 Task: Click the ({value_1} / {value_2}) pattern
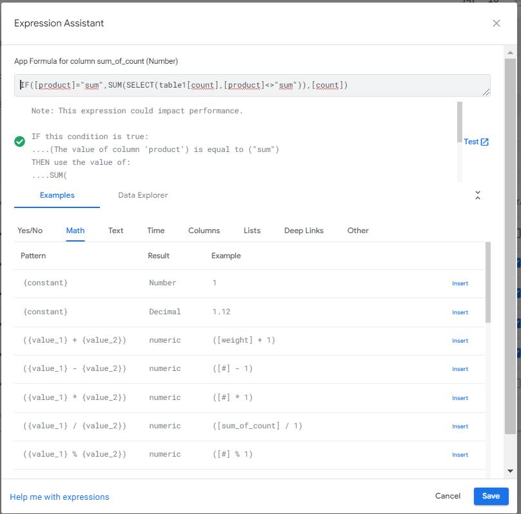click(x=74, y=426)
